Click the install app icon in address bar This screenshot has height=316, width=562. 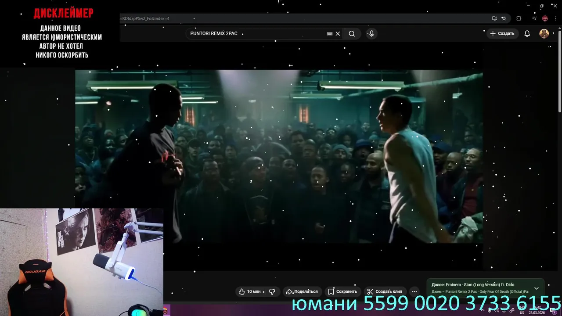[x=494, y=18]
